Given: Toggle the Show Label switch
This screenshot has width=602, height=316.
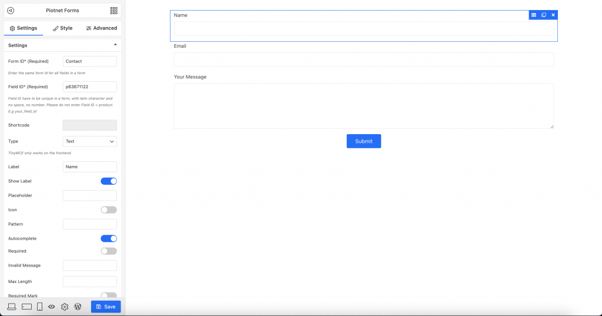Looking at the screenshot, I should pos(109,181).
